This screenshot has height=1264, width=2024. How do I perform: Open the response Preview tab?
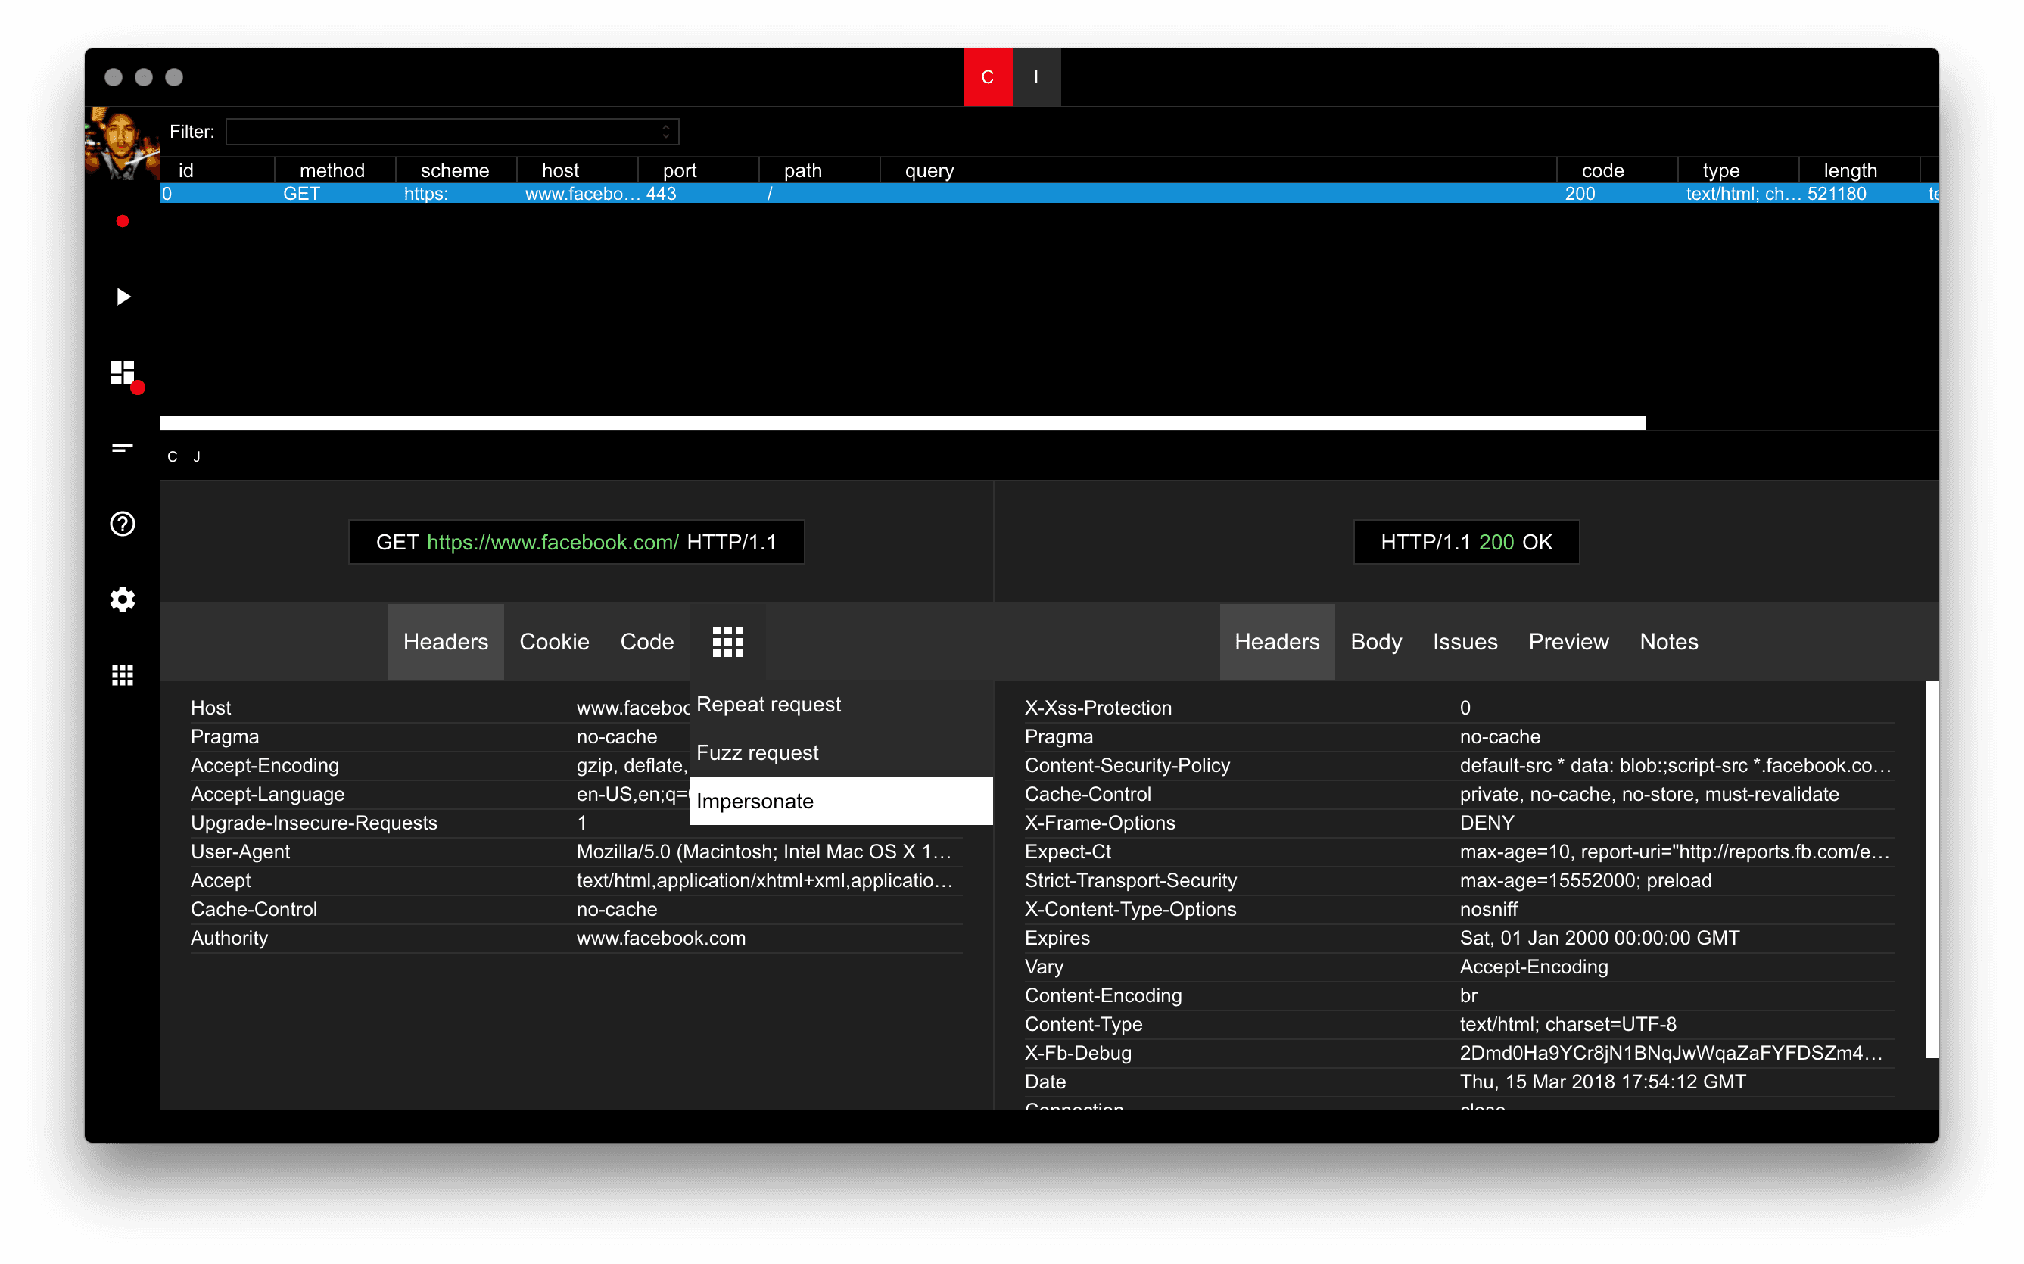1568,642
